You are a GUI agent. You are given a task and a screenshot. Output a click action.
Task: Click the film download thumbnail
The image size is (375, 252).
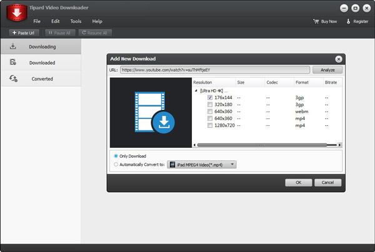tap(151, 112)
